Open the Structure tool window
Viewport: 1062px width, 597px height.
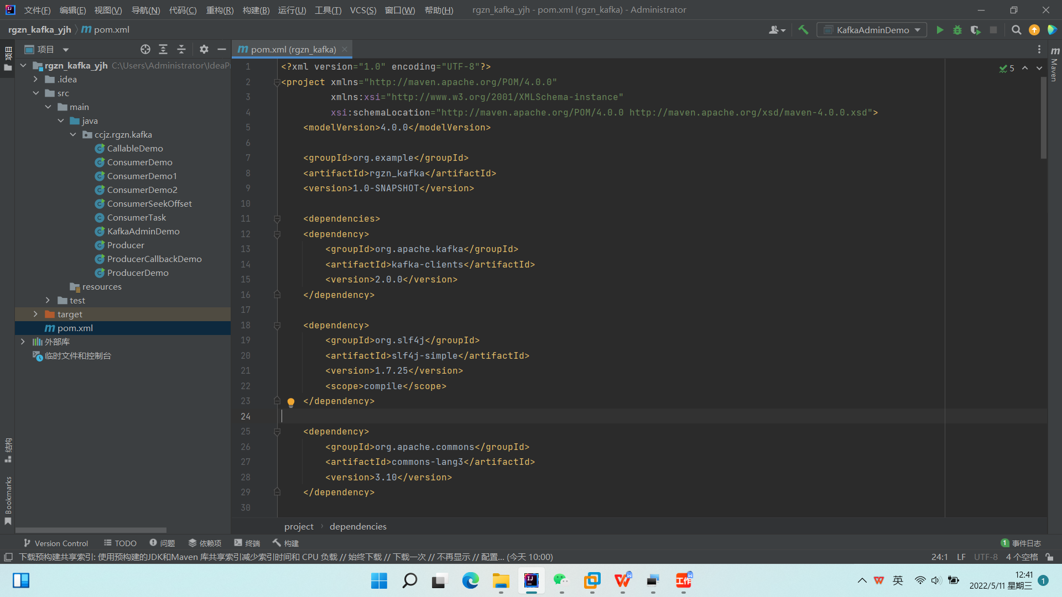[x=8, y=450]
